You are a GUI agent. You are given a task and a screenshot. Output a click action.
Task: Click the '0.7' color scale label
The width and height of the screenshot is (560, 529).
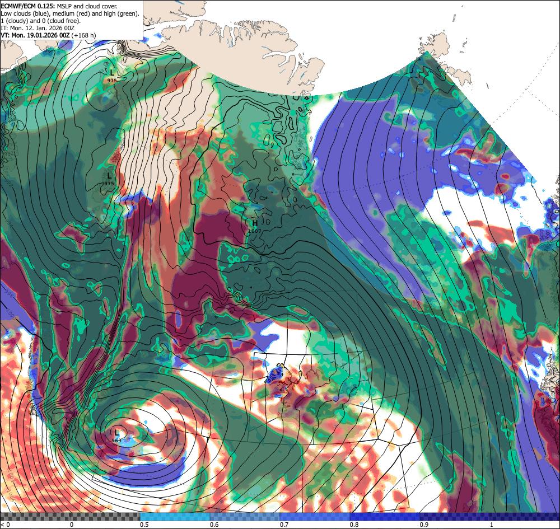(x=284, y=525)
